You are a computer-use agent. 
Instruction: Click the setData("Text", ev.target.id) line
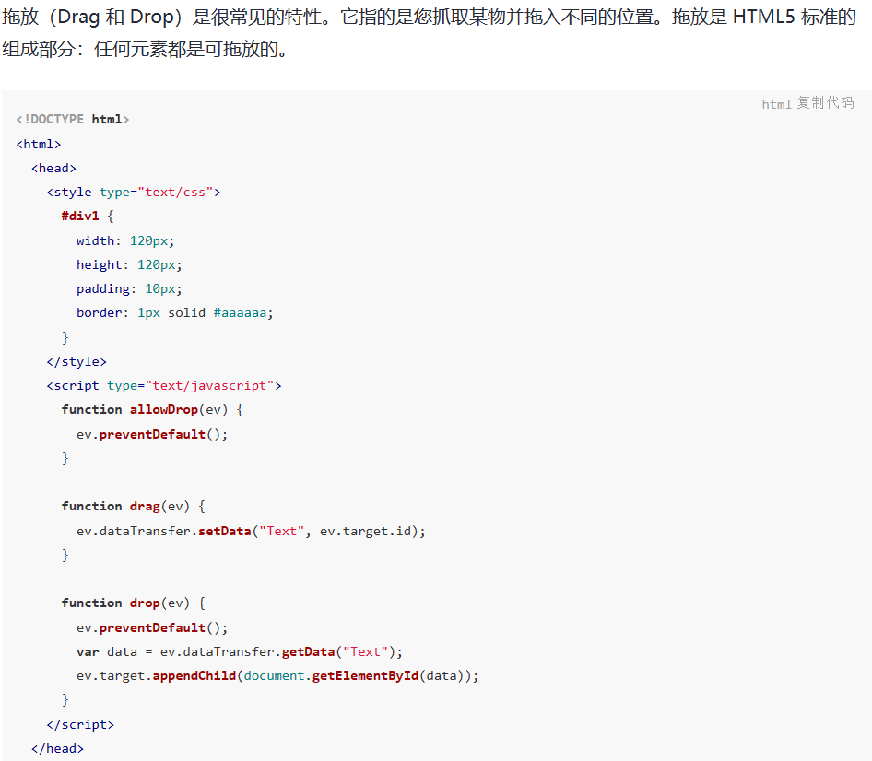point(251,531)
